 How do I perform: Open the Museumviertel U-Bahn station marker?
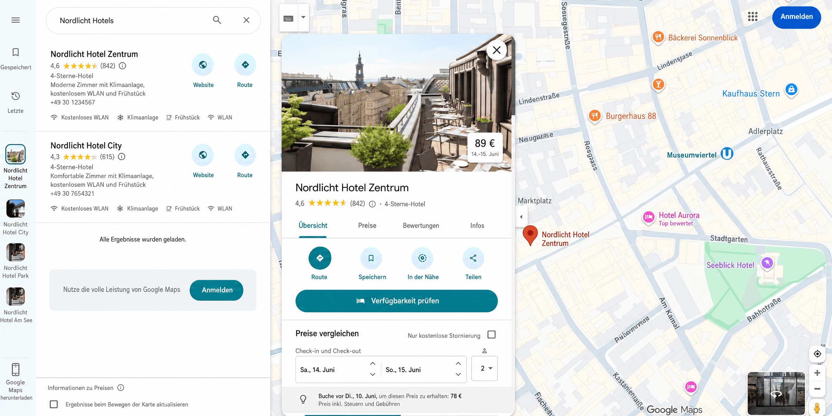click(727, 153)
